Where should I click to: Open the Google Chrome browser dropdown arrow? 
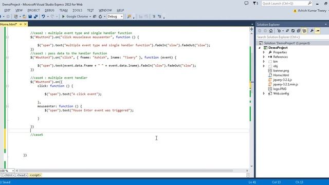(x=90, y=16)
